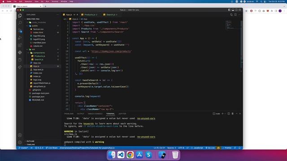
Task: Click Ln 31, Col 21 cursor position
Action: [x=159, y=148]
